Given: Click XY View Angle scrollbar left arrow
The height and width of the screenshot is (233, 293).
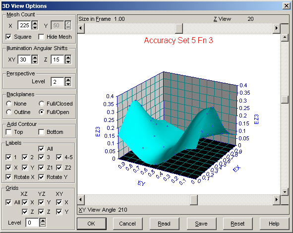Looking at the screenshot, I should tap(81, 200).
